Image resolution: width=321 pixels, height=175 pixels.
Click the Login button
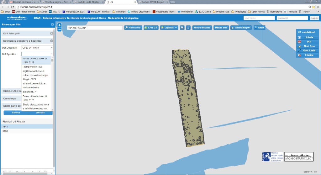314,18
